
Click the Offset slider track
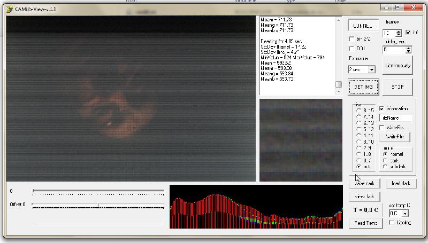click(x=98, y=205)
